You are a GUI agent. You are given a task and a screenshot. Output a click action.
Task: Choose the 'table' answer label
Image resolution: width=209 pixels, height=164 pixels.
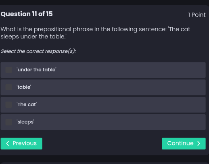24,87
